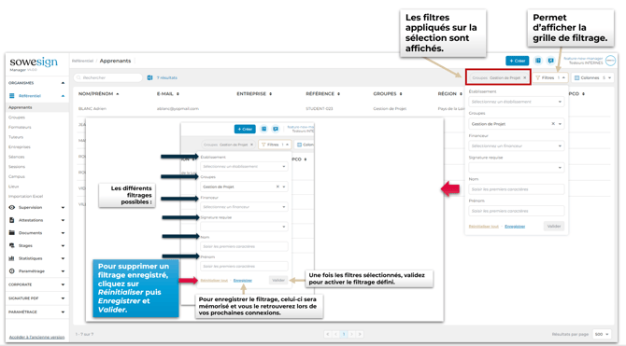Sort by the ENTREPRISE column arrow

(270, 94)
